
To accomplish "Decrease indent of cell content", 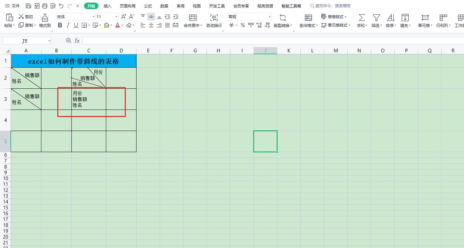I will 167,17.
